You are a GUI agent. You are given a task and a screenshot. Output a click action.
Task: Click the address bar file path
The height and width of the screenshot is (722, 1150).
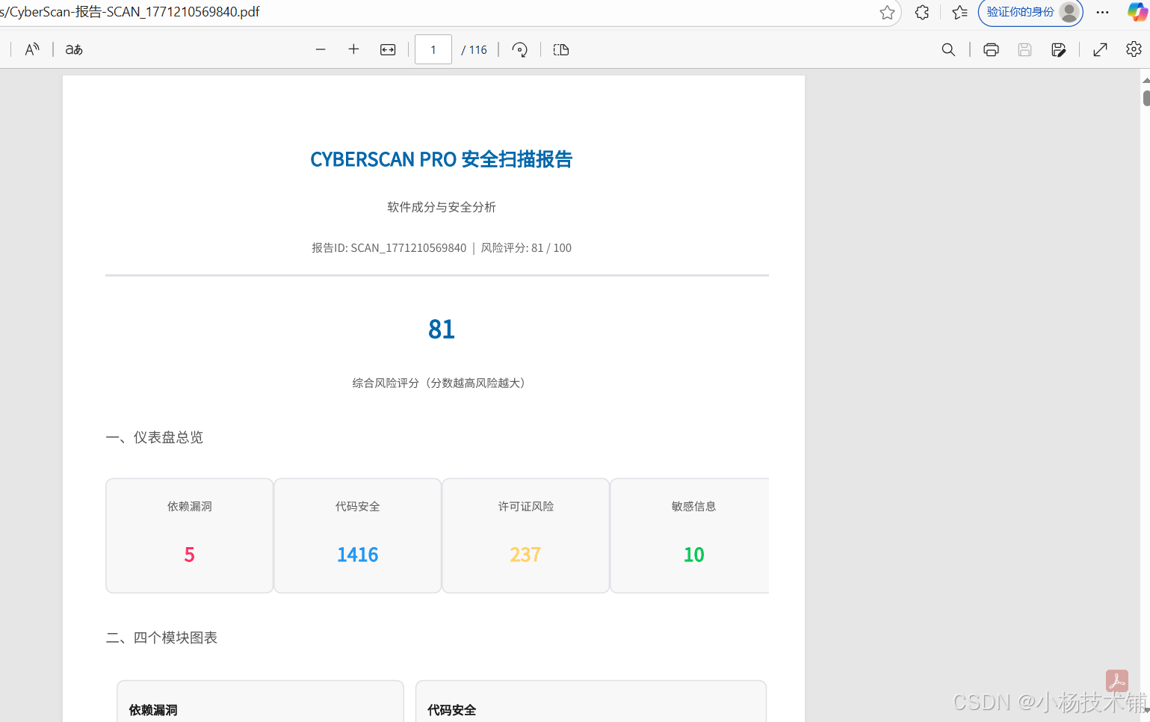pos(130,12)
